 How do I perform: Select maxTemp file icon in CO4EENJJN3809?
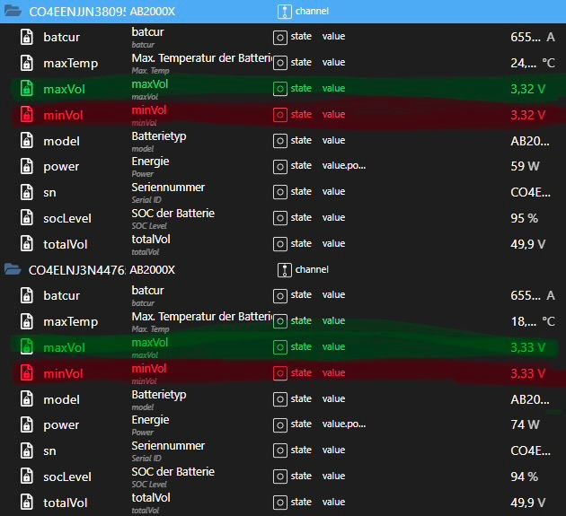[x=27, y=63]
